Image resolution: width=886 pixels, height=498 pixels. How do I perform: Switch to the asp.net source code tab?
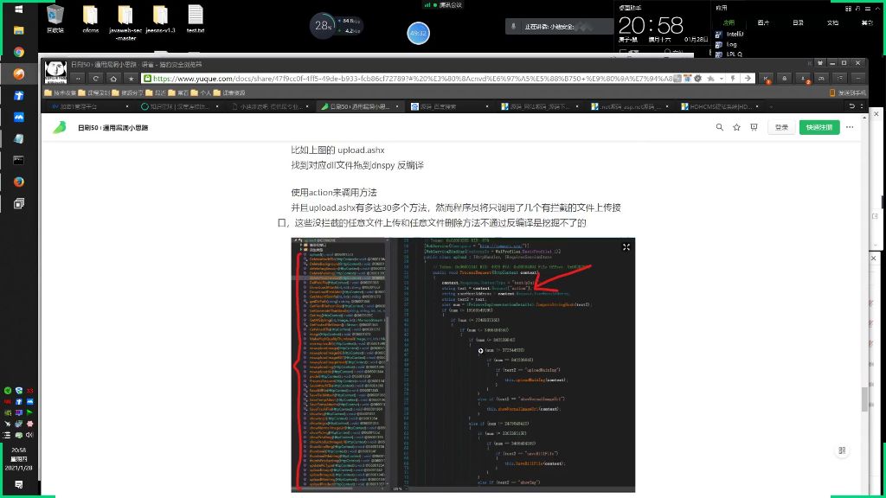(x=630, y=106)
